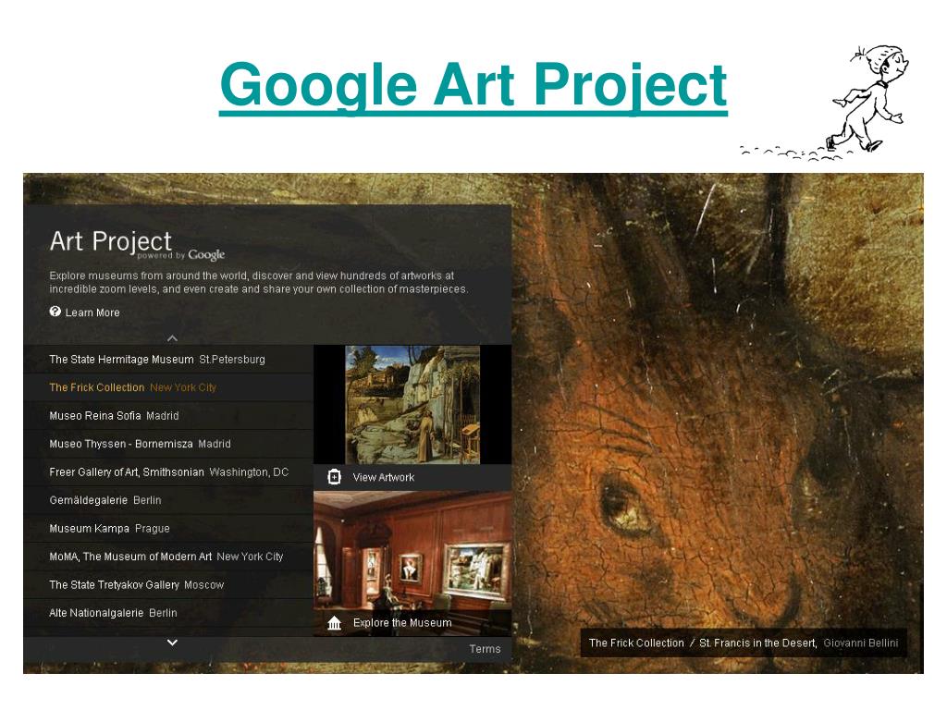Click the Learn More question mark icon

click(55, 312)
